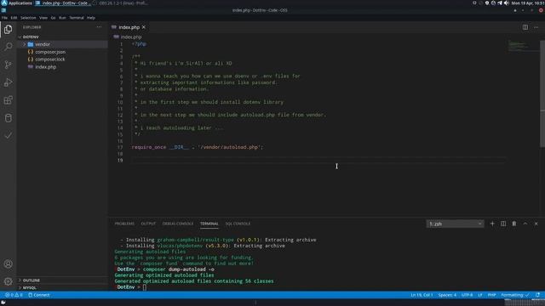Change indentation via Spaces: 4

tap(447, 295)
